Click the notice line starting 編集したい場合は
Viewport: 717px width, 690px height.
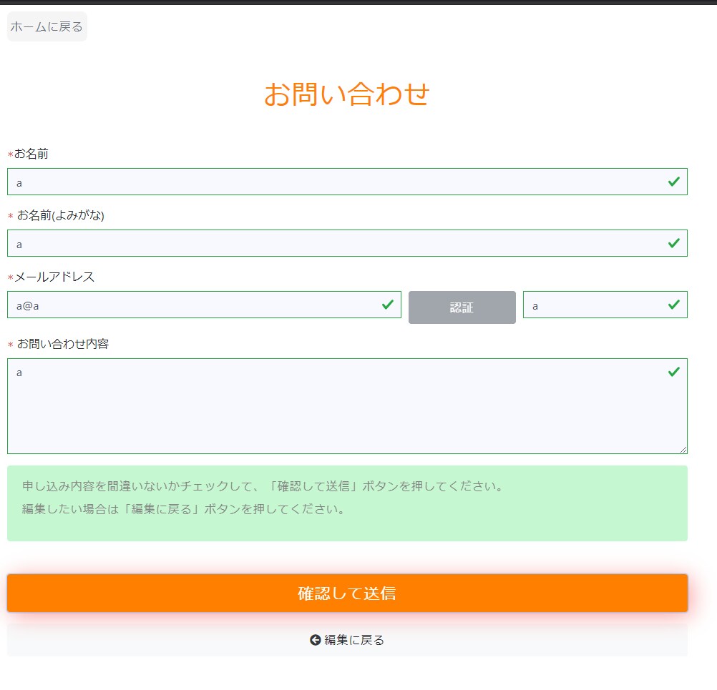pos(184,509)
